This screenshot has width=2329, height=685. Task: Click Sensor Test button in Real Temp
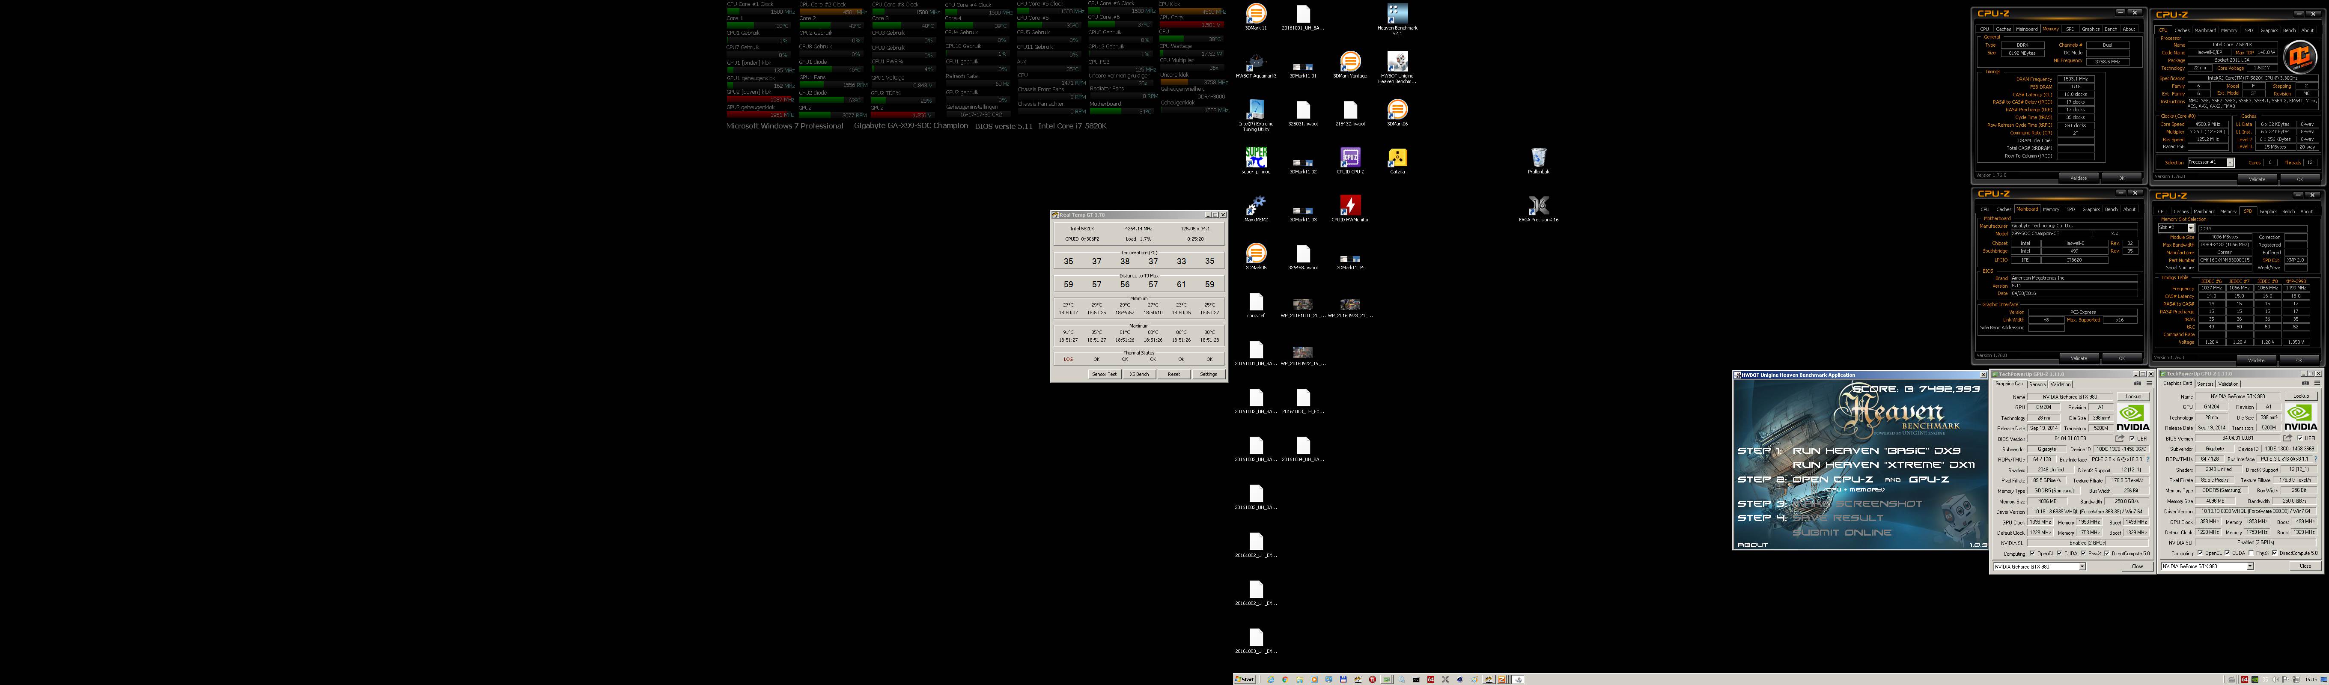pos(1104,374)
